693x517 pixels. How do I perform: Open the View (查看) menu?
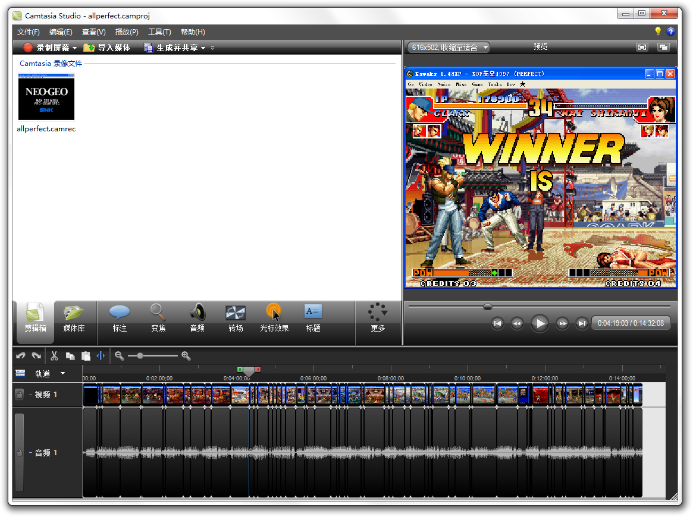pyautogui.click(x=94, y=31)
